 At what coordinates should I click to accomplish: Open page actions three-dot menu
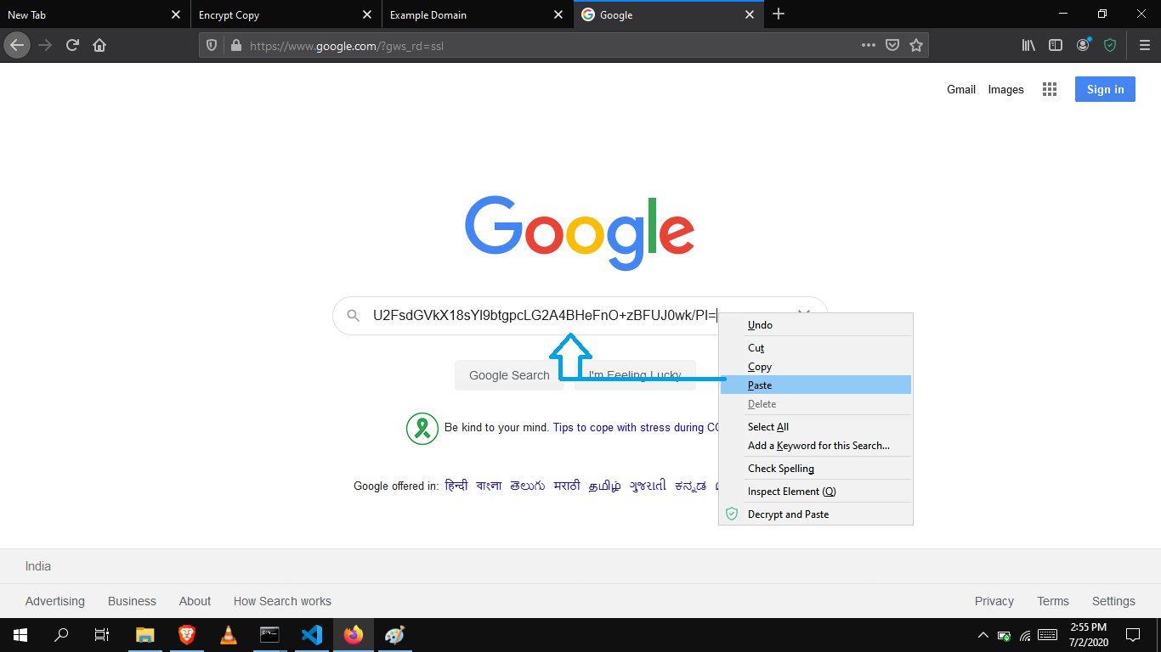[868, 45]
